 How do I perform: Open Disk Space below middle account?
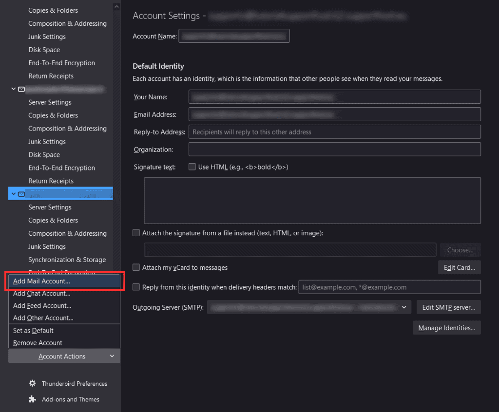point(44,154)
